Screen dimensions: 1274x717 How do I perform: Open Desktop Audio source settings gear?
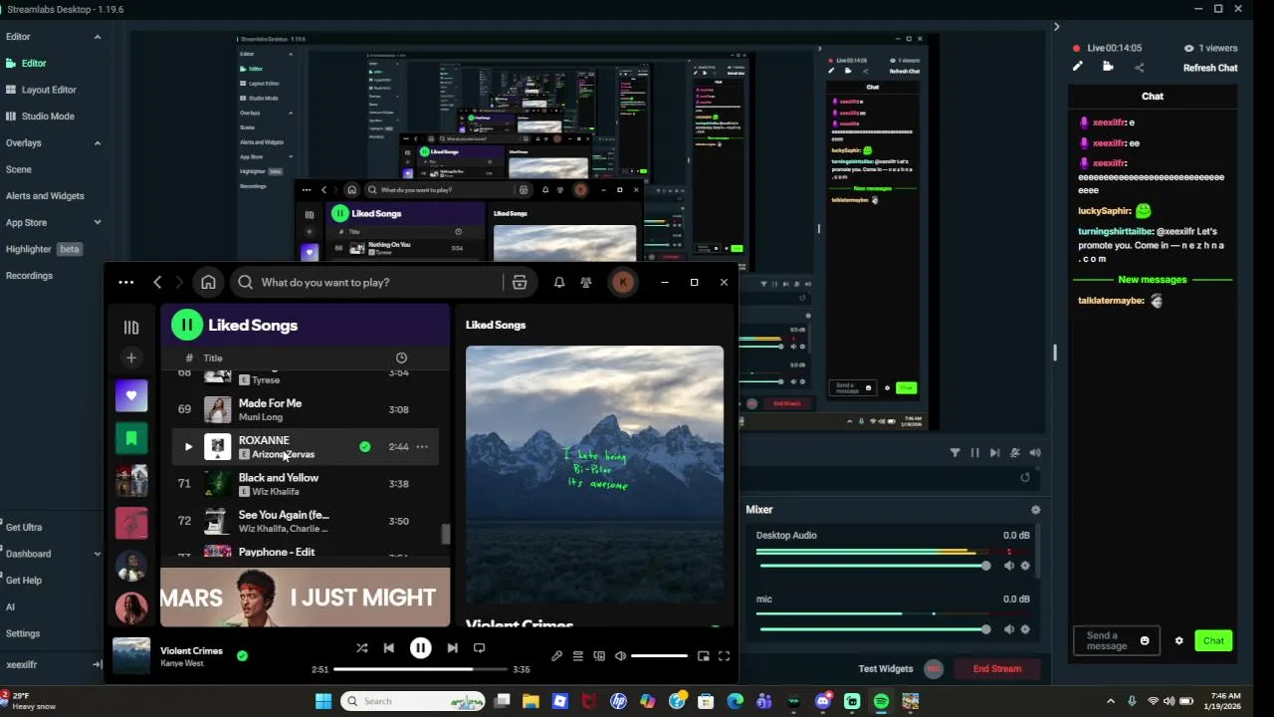pyautogui.click(x=1025, y=566)
